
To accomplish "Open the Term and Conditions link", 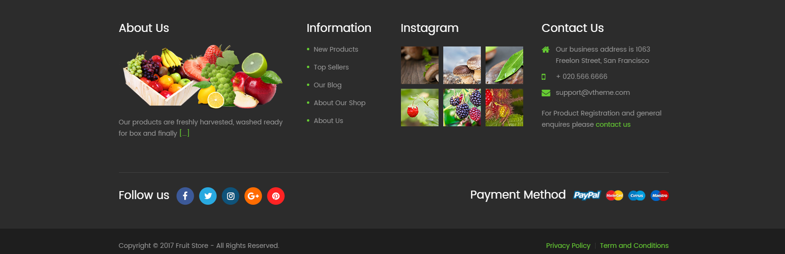I will pyautogui.click(x=634, y=246).
